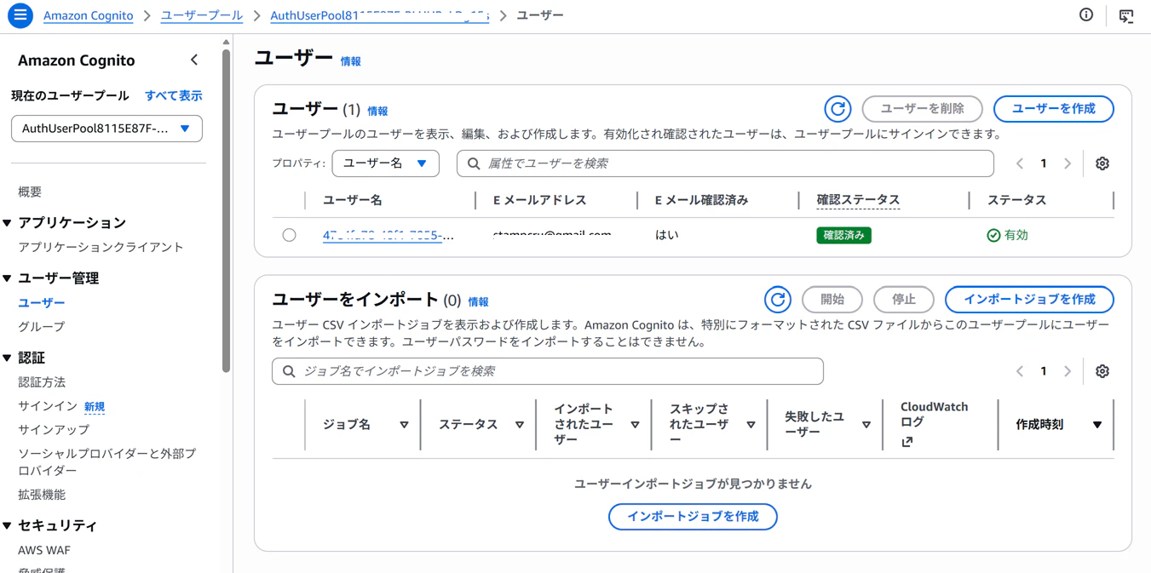
Task: Click 情報 link next to page title
Action: pyautogui.click(x=350, y=61)
